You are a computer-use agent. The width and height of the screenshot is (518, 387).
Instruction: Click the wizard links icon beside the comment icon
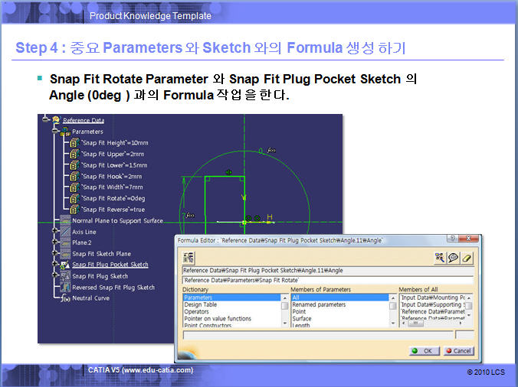tap(440, 258)
